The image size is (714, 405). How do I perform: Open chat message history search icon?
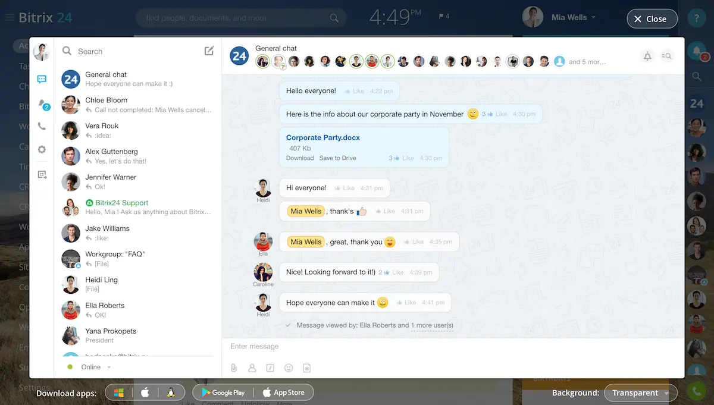(667, 56)
